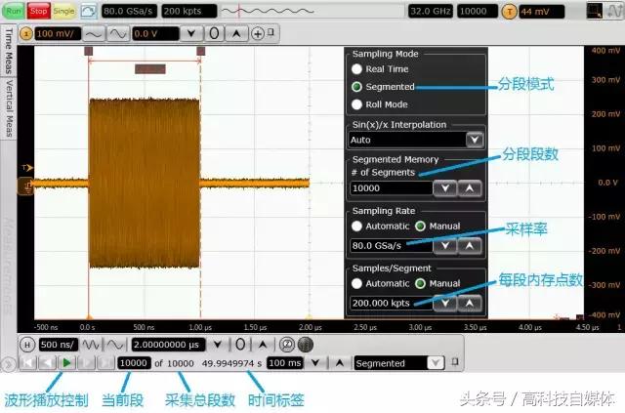Screen dimensions: 625x413
Task: Click the add channel plus icon
Action: coord(257,32)
